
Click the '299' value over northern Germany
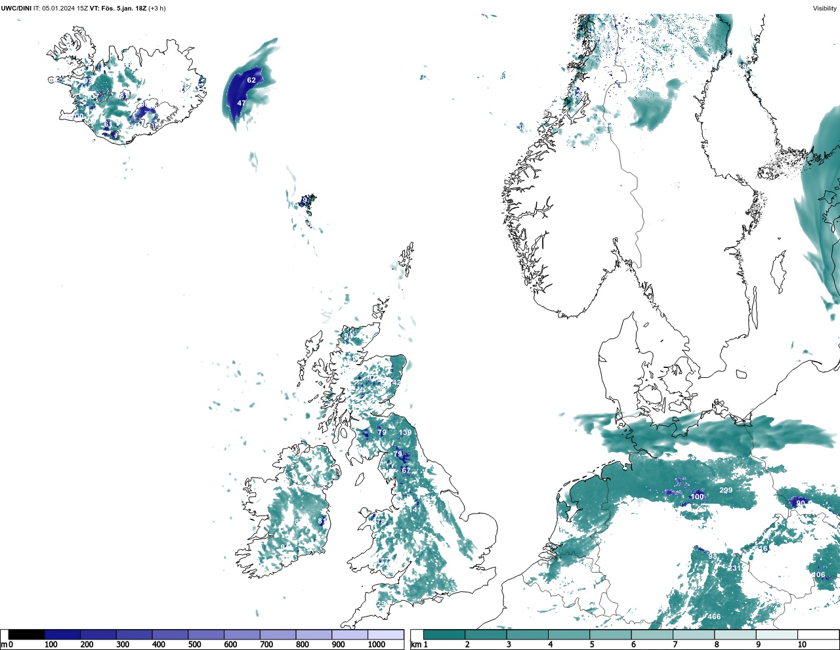[x=726, y=490]
